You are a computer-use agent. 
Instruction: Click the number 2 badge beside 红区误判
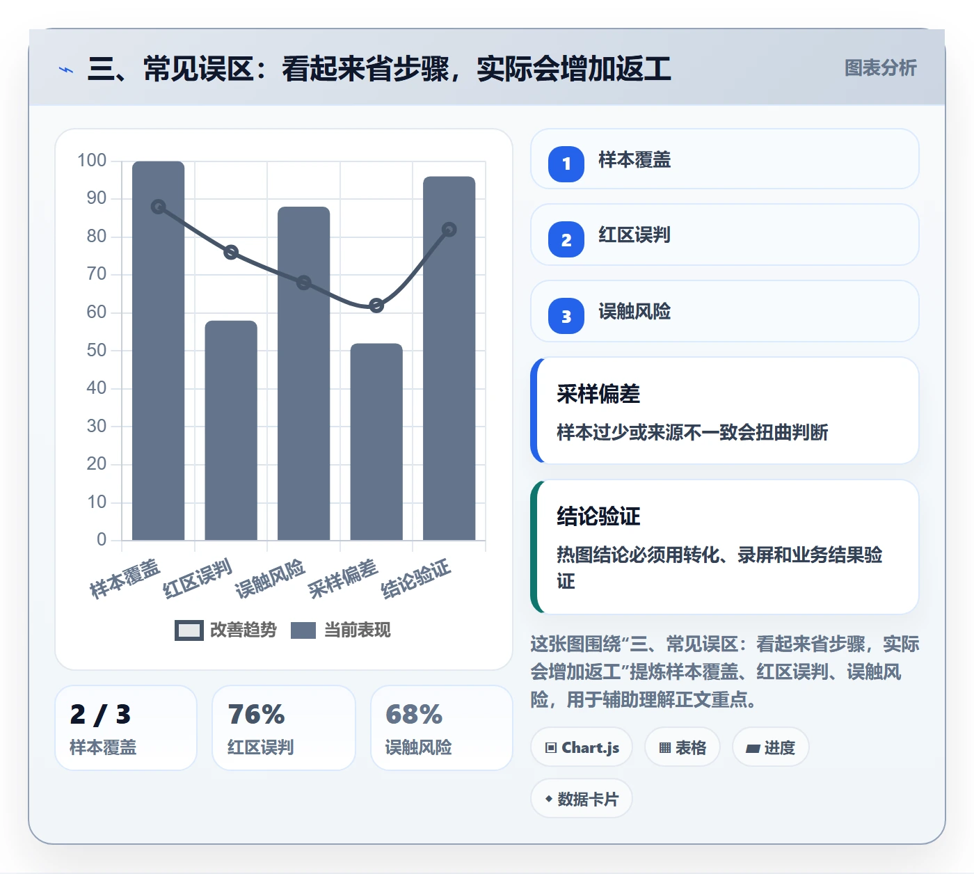[x=566, y=239]
